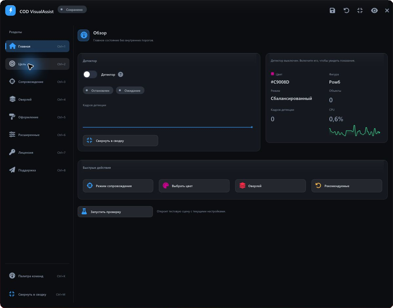Enable the Детектор toggle switch

click(x=90, y=74)
